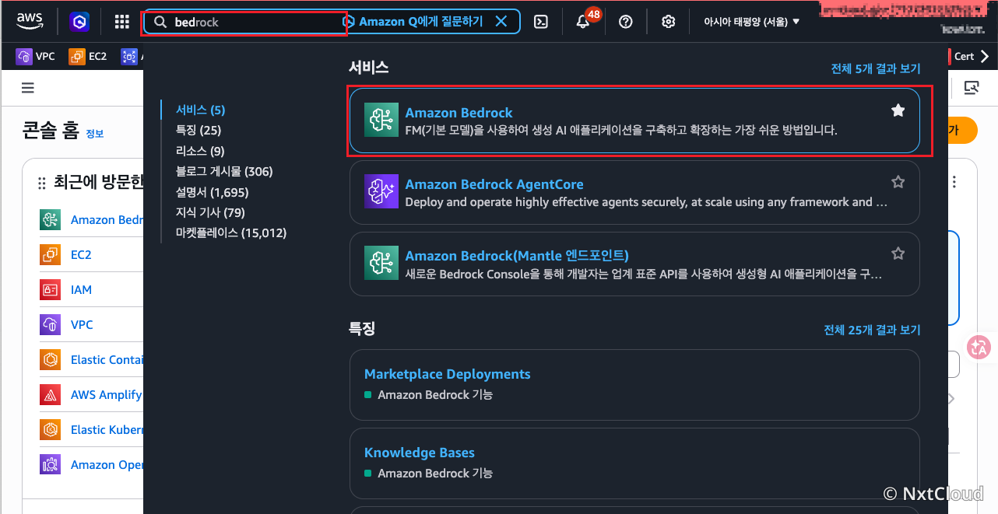
Task: Toggle the hamburger side navigation menu
Action: [x=28, y=88]
